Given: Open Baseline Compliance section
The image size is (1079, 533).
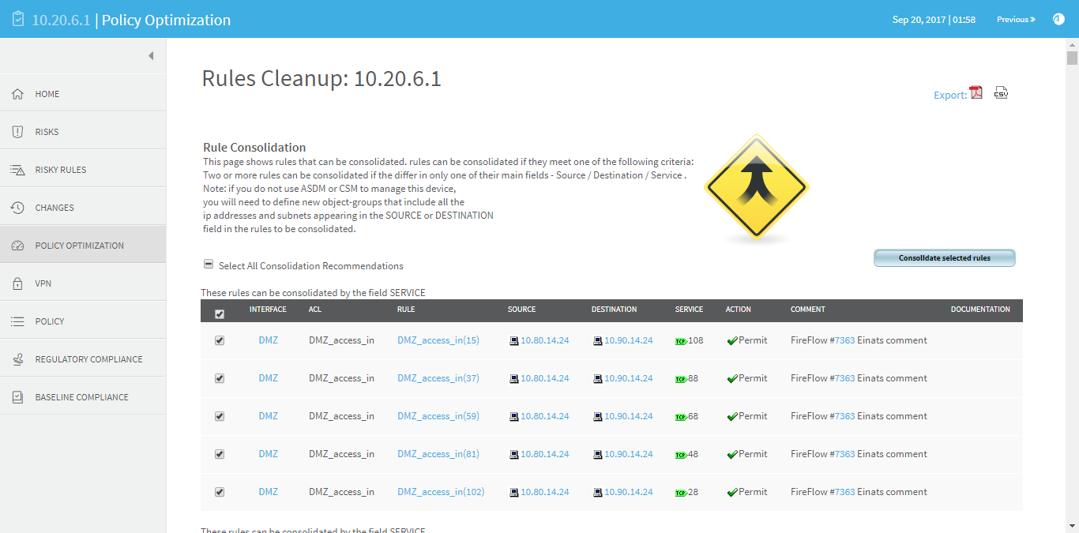Looking at the screenshot, I should pyautogui.click(x=81, y=397).
